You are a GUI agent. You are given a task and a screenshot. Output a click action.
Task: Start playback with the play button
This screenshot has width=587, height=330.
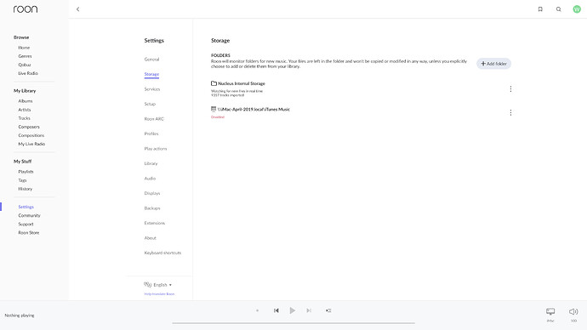293,310
